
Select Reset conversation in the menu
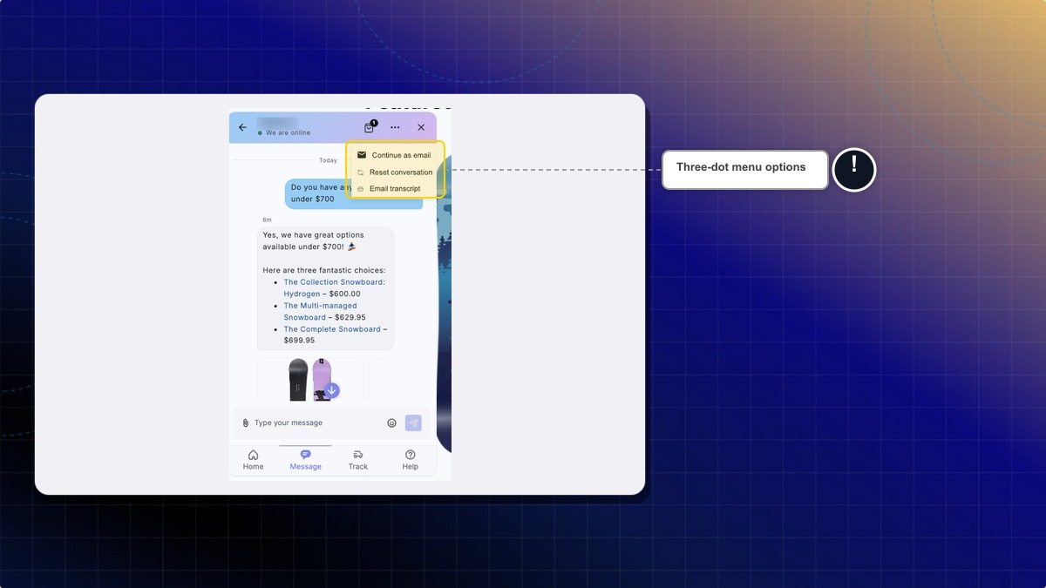click(396, 172)
